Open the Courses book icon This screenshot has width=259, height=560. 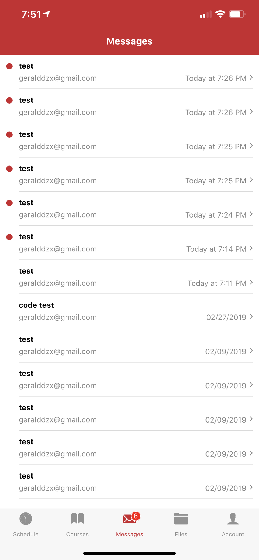pyautogui.click(x=77, y=519)
